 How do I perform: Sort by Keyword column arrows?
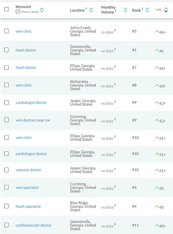pyautogui.click(x=42, y=10)
